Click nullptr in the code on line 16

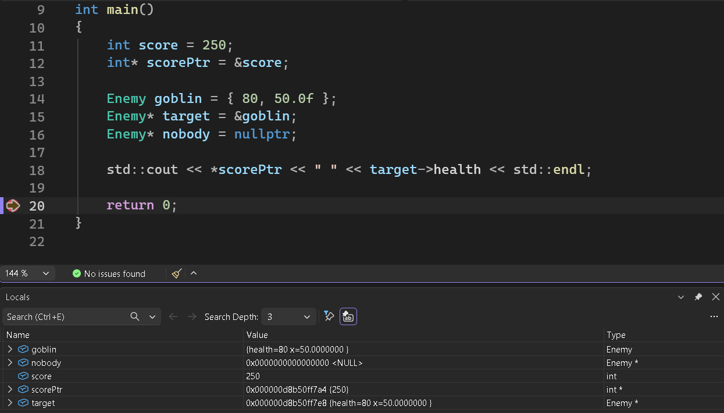coord(262,134)
